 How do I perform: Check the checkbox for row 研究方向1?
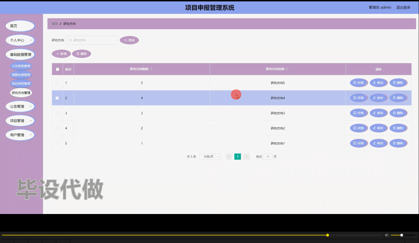point(57,143)
